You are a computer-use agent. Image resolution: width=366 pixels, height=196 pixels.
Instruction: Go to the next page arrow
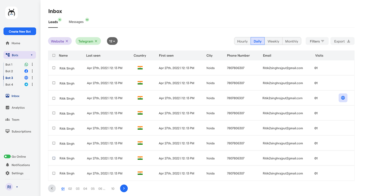tap(124, 188)
